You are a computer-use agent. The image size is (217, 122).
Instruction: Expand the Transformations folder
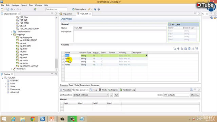point(12,32)
